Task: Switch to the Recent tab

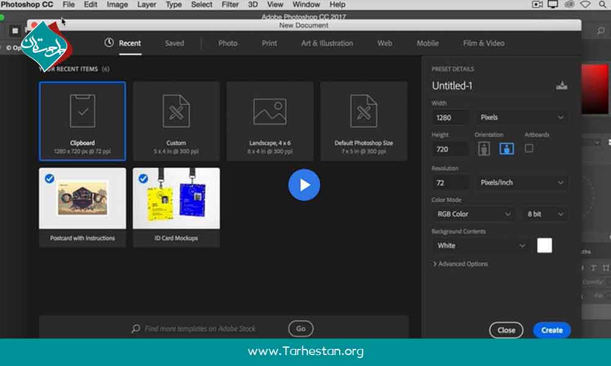Action: point(130,43)
